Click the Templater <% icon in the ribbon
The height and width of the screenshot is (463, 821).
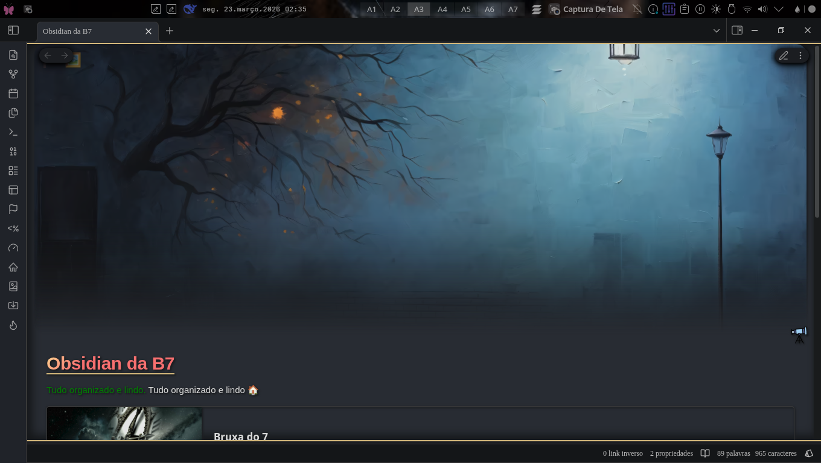click(x=13, y=228)
